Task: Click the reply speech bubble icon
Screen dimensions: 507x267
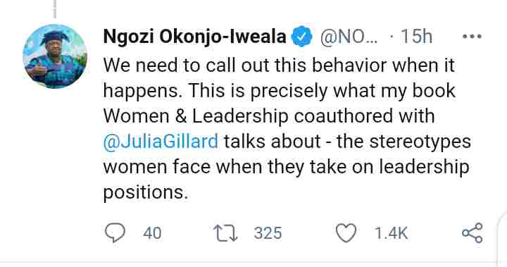Action: (x=115, y=233)
